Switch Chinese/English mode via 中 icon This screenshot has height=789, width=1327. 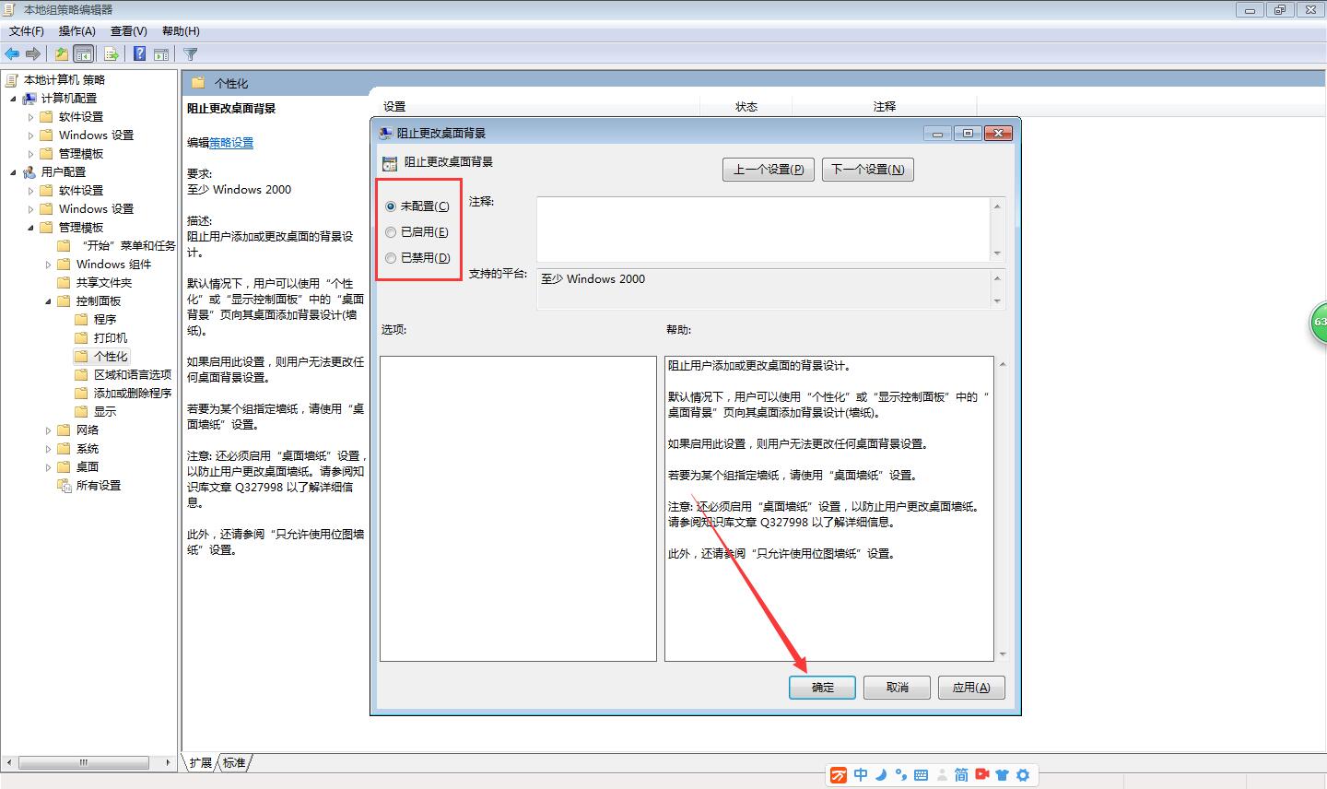[x=861, y=775]
